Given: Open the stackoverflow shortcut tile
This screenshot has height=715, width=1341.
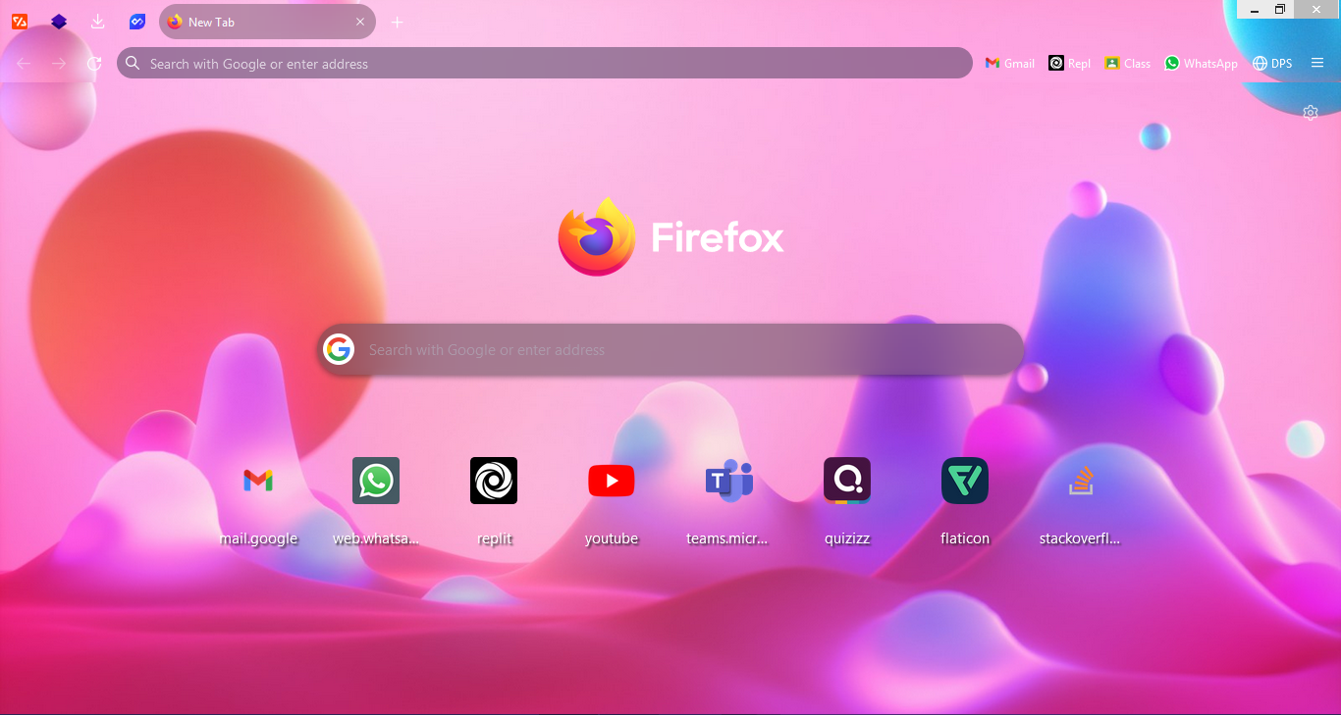Looking at the screenshot, I should (x=1081, y=481).
